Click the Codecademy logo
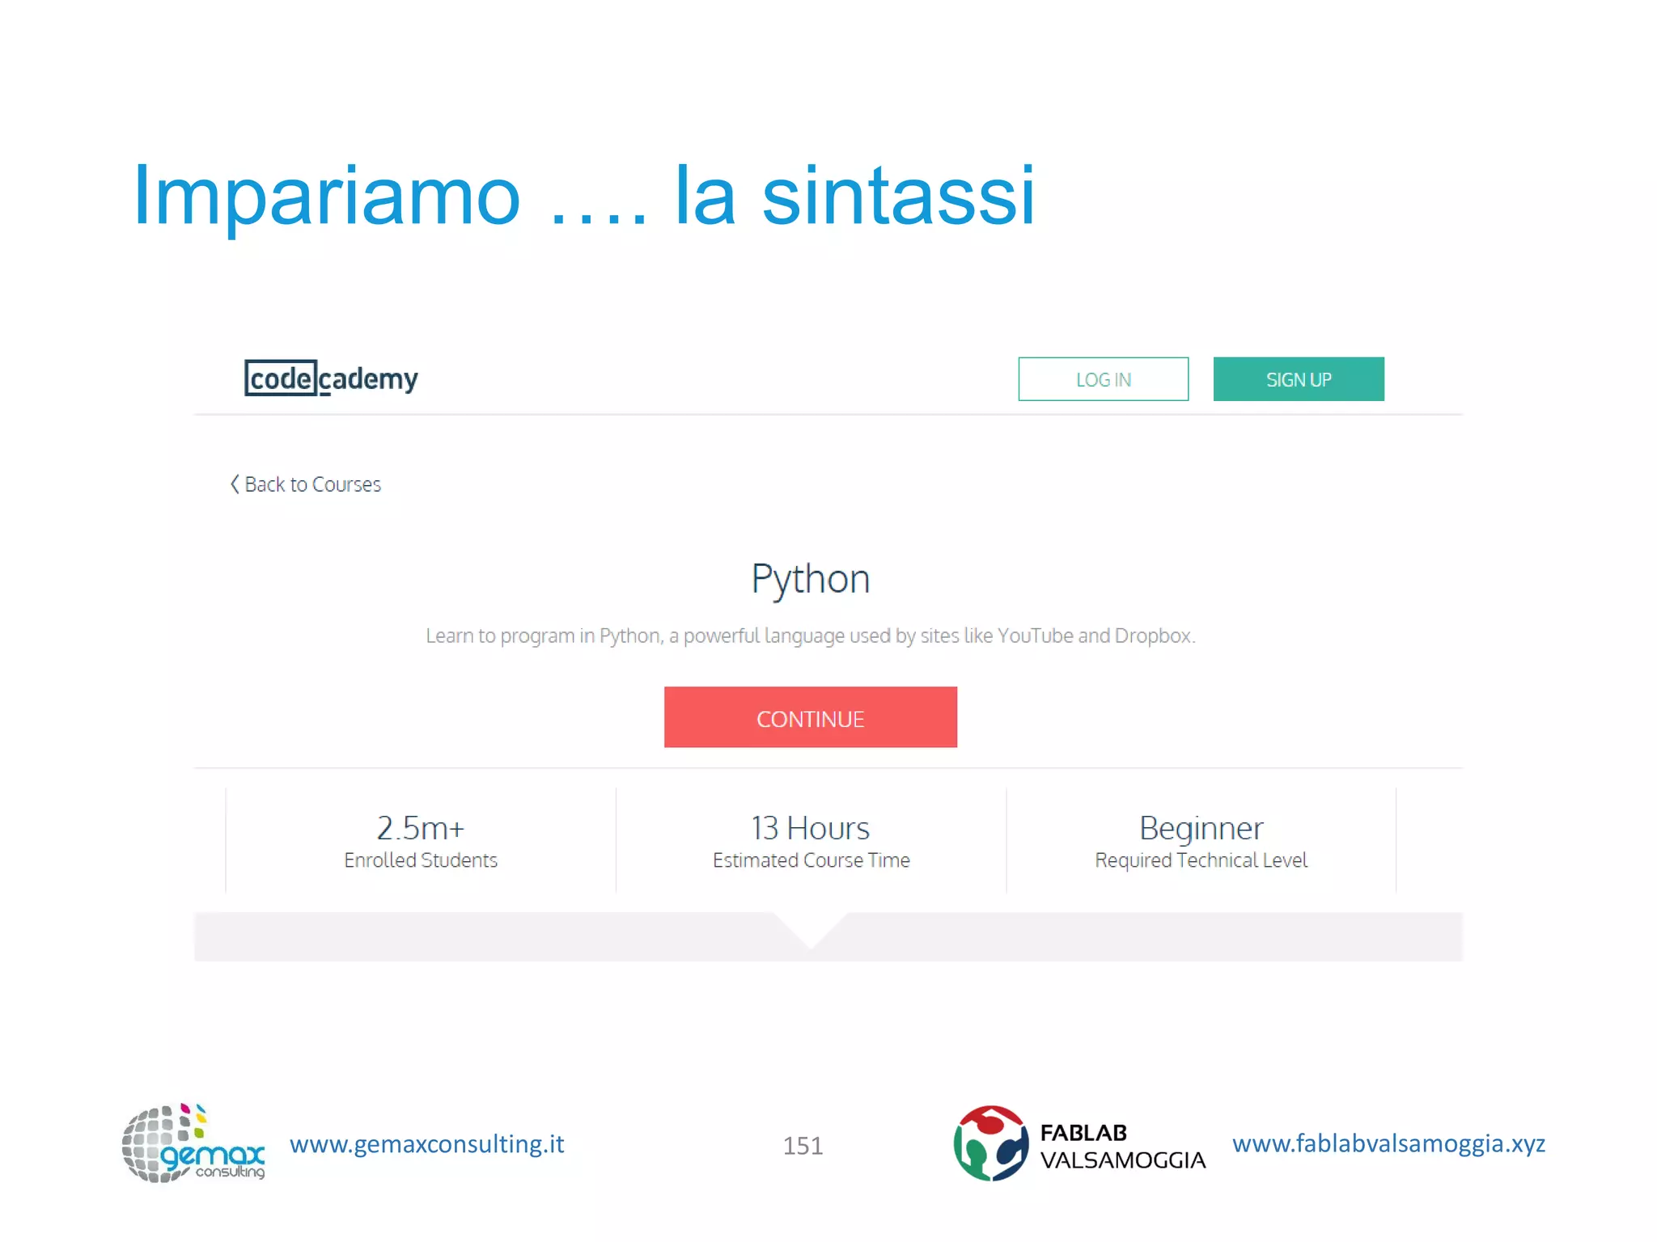 click(331, 378)
